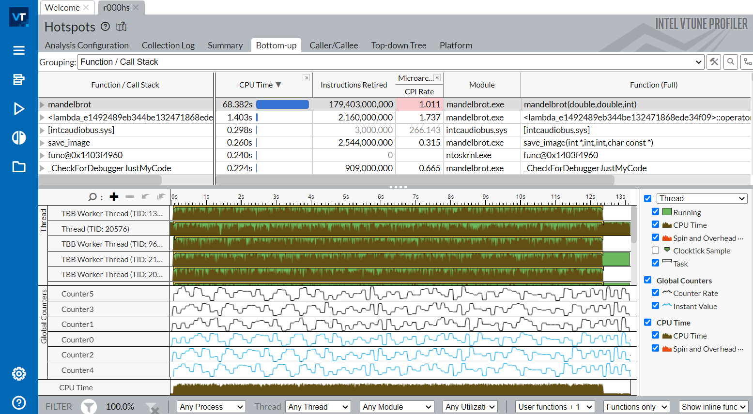Expand the mandelbrot function row

42,104
